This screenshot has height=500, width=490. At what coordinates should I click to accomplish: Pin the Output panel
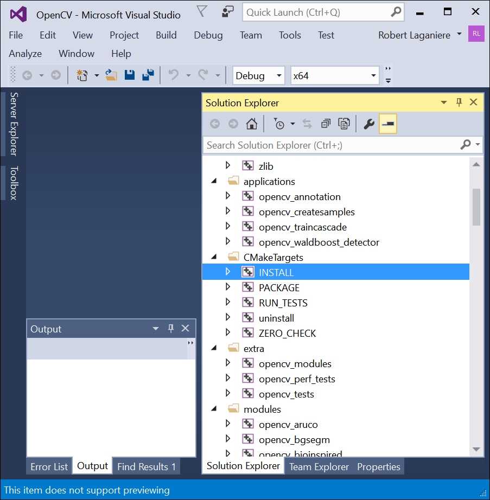[x=171, y=329]
